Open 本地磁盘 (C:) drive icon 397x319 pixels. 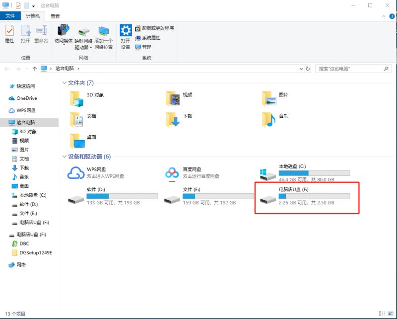tap(268, 173)
